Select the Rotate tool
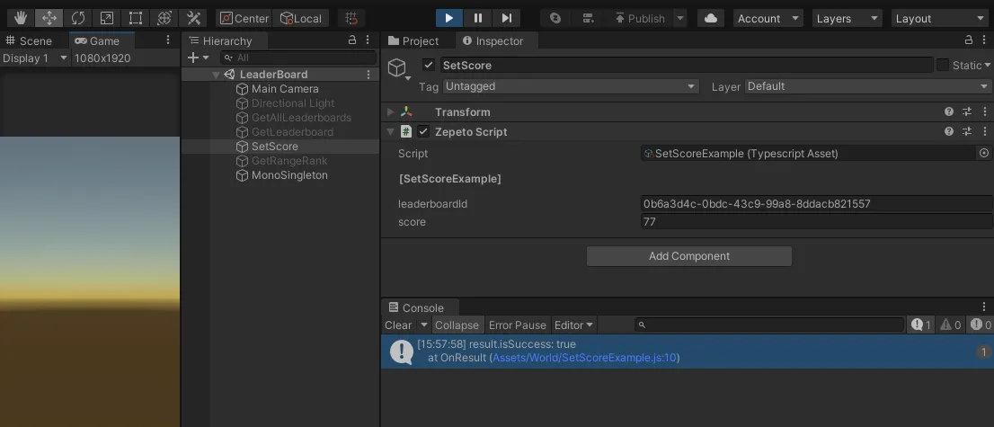Viewport: 994px width, 427px height. point(78,18)
